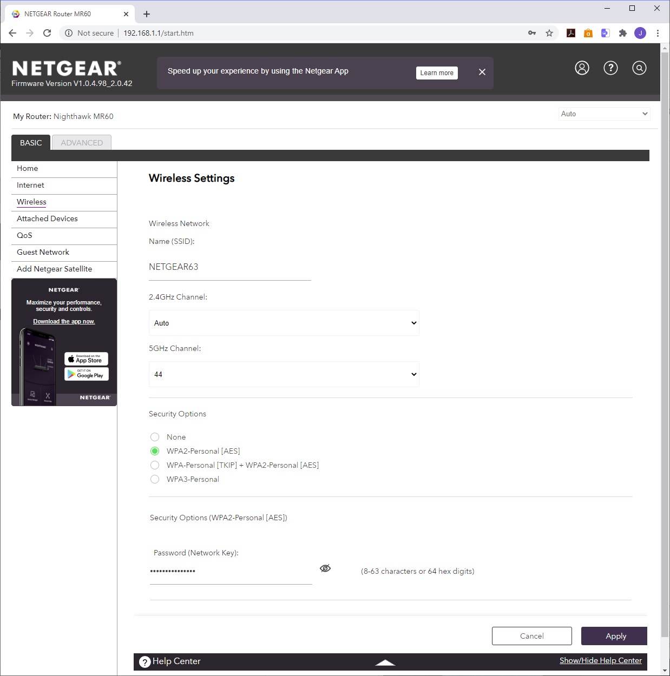
Task: Click the scrollbar up arrow
Action: [665, 48]
